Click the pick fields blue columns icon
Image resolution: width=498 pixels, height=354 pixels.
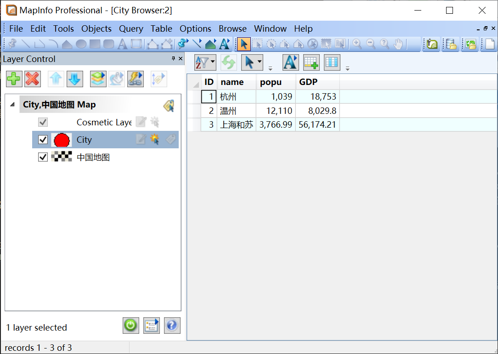tap(332, 62)
